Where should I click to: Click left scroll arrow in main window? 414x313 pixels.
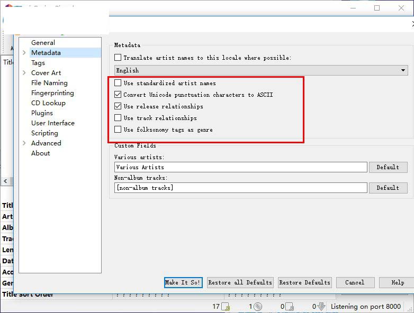5,181
